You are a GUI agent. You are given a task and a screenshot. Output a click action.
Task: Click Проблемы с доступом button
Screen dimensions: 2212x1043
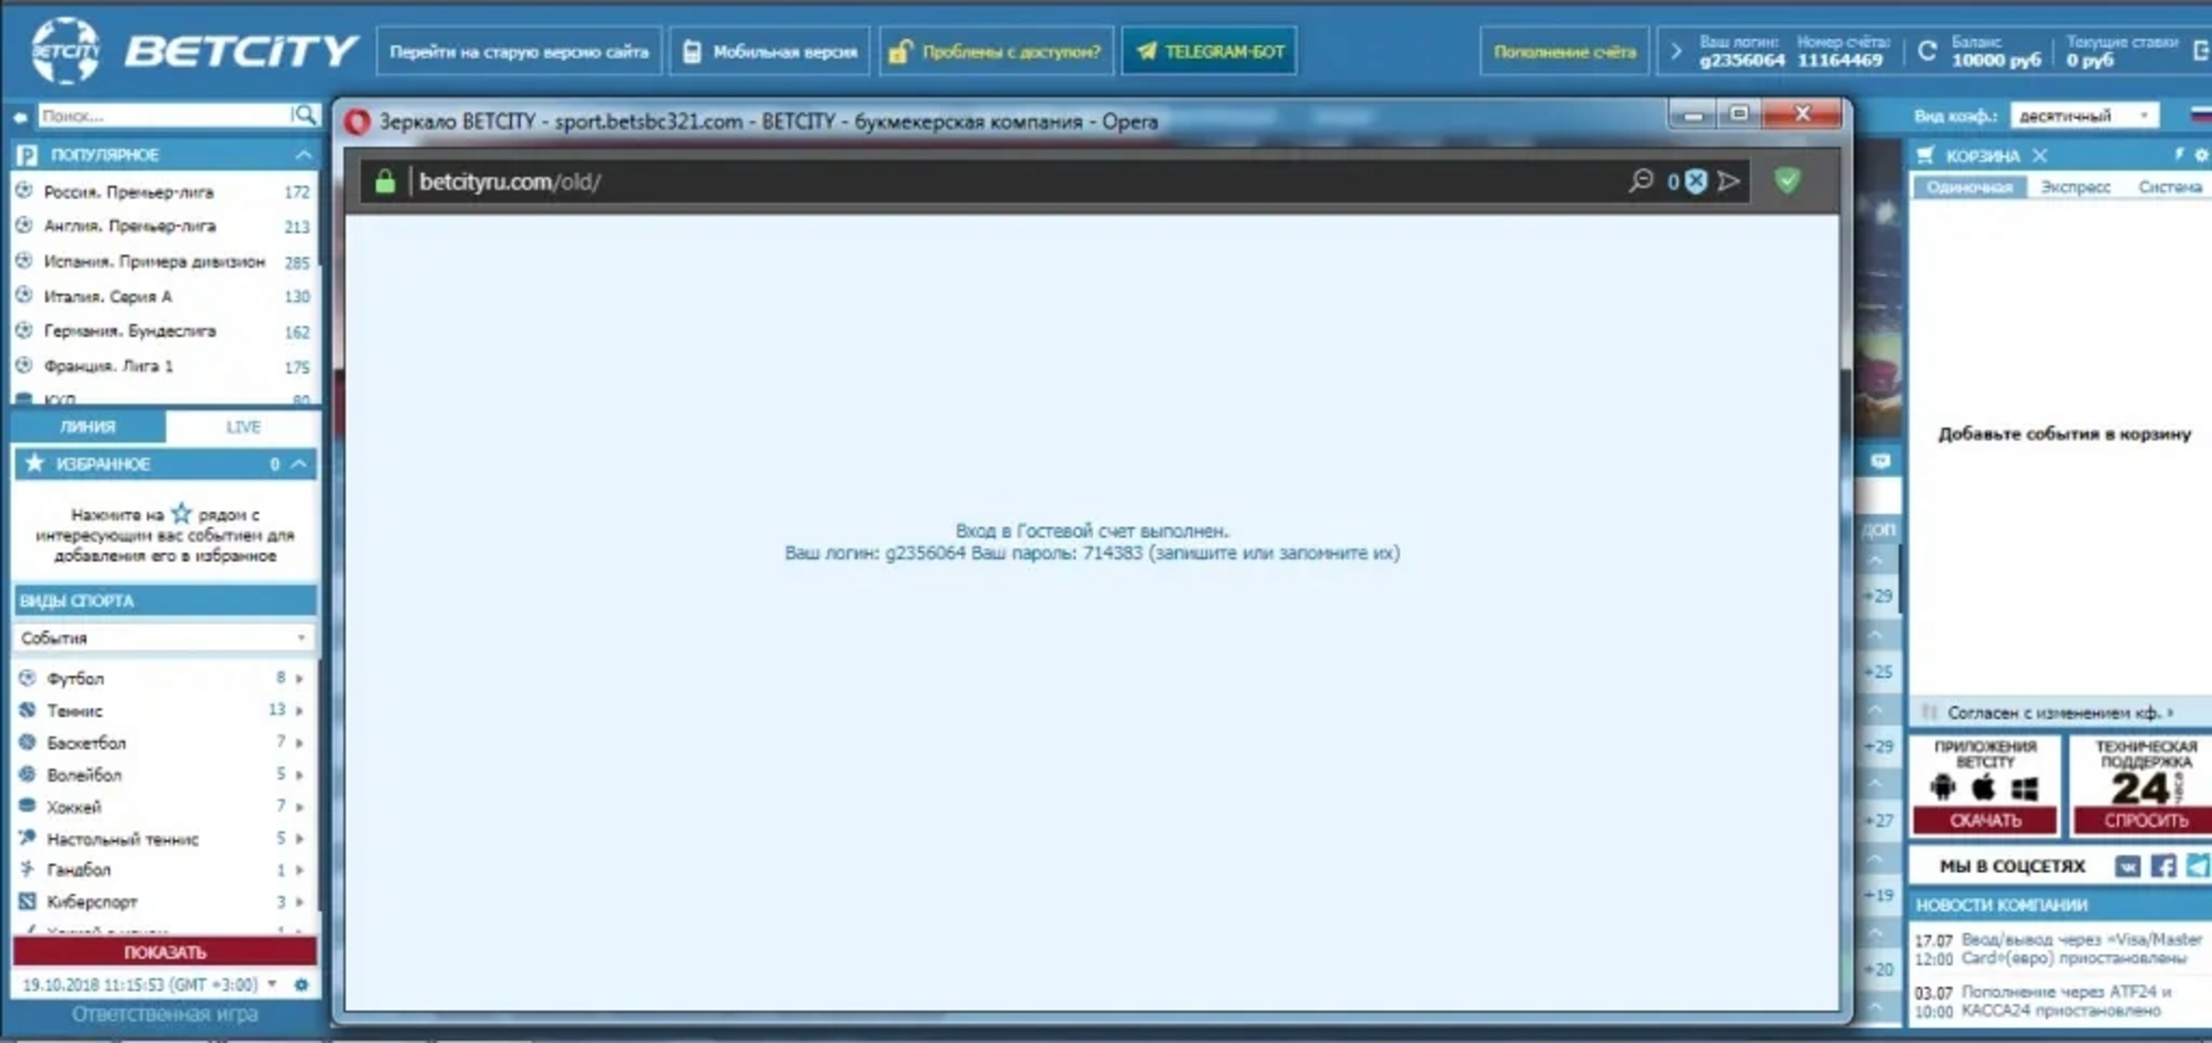996,51
